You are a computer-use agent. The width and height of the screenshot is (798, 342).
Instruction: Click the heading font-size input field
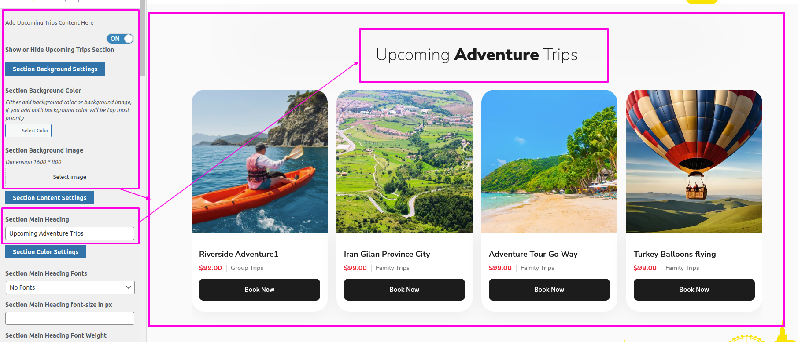(x=70, y=318)
